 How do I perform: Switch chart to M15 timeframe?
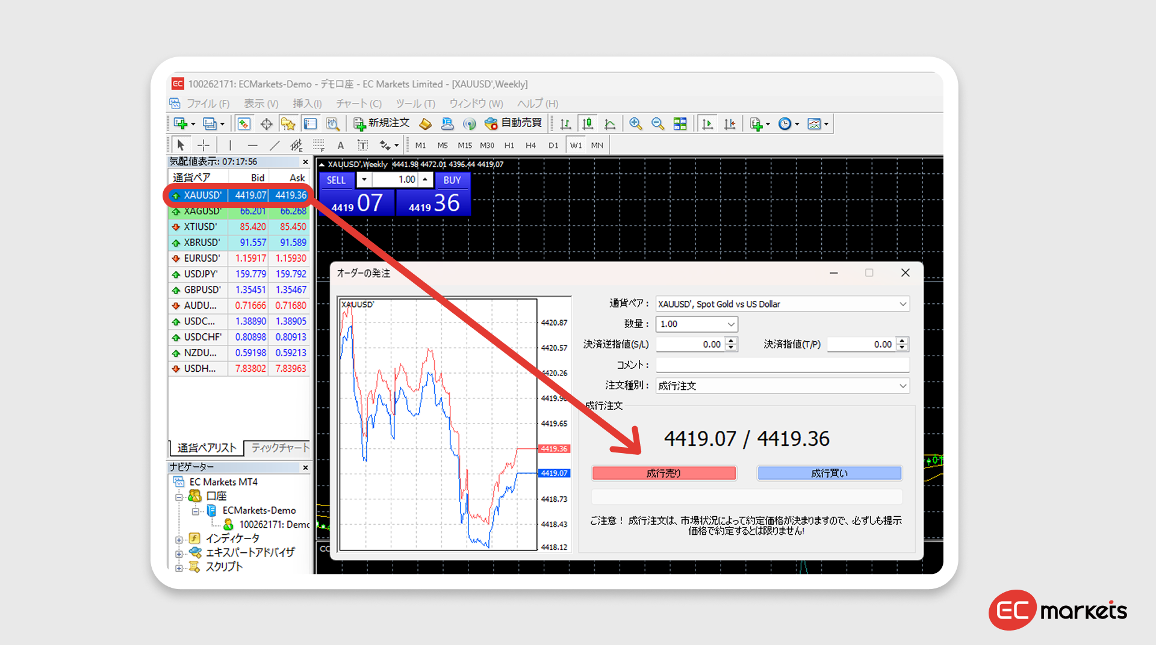[465, 145]
